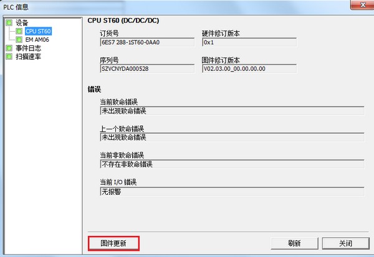The height and width of the screenshot is (257, 374).
Task: Click the 固件修订版本 field showing V02.03.00_00.00.00.00
Action: (x=249, y=68)
